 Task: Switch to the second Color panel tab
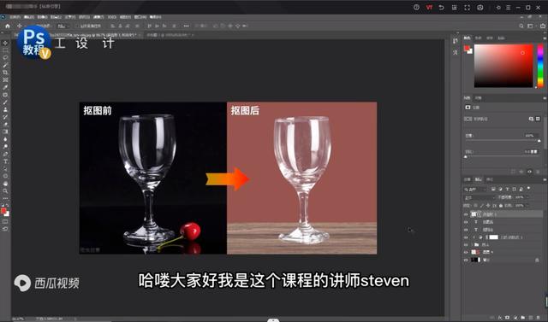pyautogui.click(x=479, y=38)
